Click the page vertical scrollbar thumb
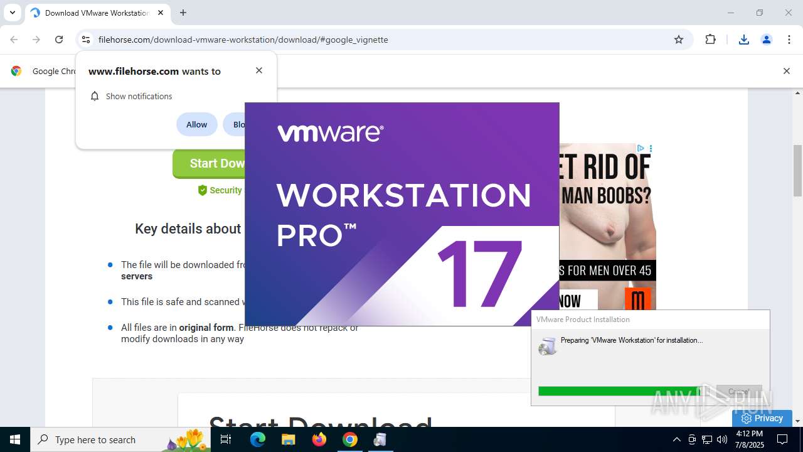Image resolution: width=803 pixels, height=452 pixels. pos(797,171)
